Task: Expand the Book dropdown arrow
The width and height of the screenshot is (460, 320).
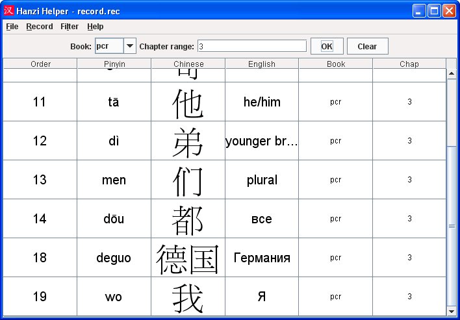Action: click(x=130, y=46)
